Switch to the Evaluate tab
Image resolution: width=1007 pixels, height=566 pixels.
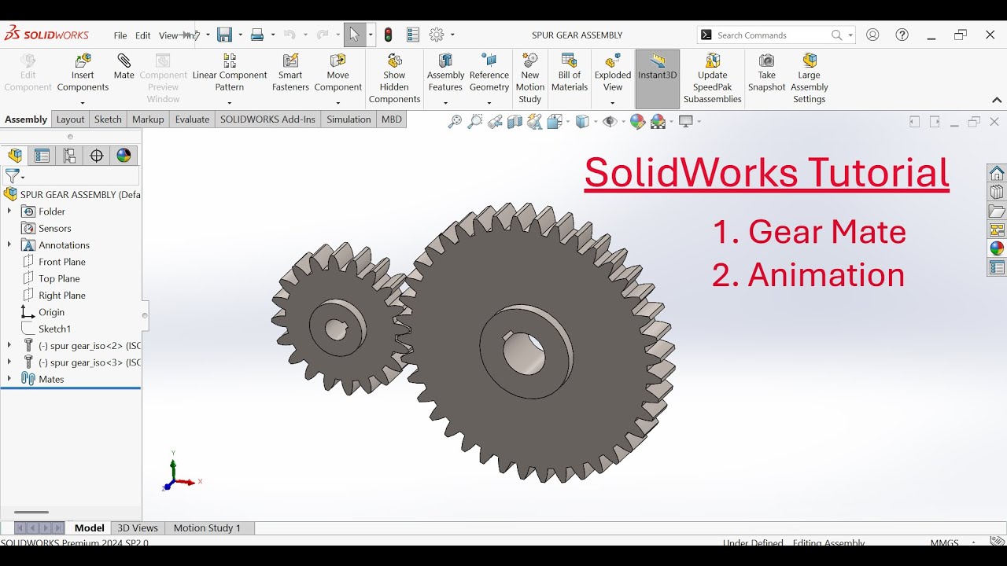coord(192,119)
